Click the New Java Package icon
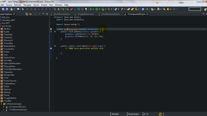This screenshot has width=207, height=116. click(x=116, y=9)
